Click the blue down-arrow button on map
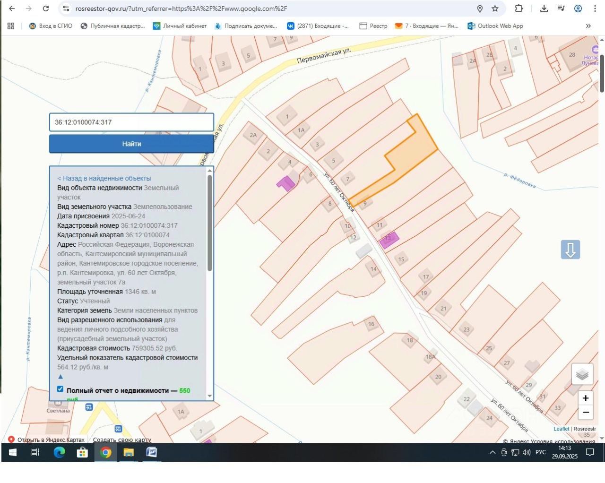Screen dimensions: 605x483 click(x=570, y=250)
